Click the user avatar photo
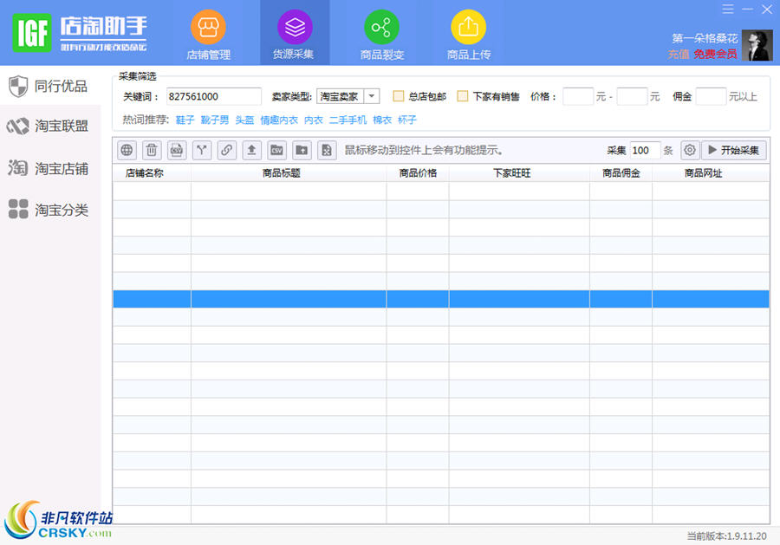Image resolution: width=780 pixels, height=545 pixels. tap(757, 45)
